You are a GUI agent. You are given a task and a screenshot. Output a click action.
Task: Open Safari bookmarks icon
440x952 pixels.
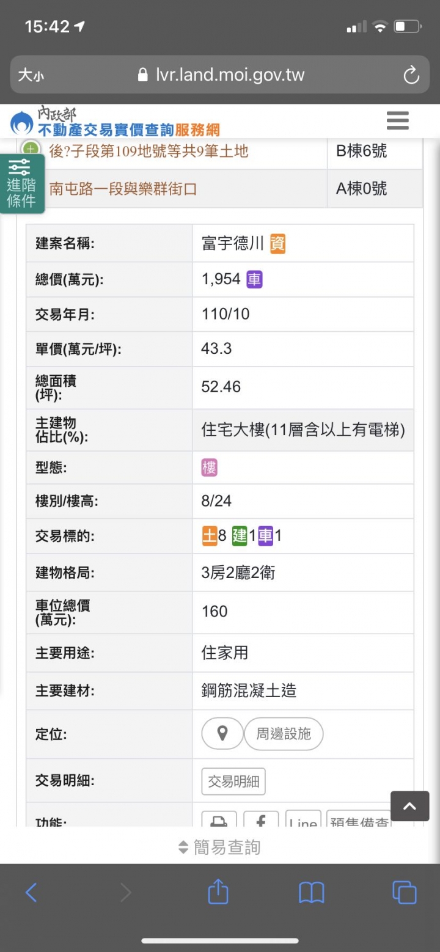click(x=311, y=893)
